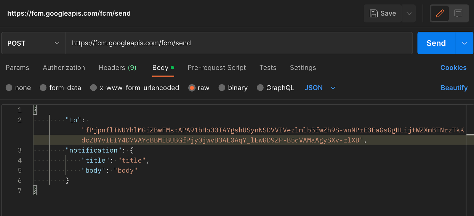Expand the Send options chevron
Image resolution: width=474 pixels, height=216 pixels.
pos(464,43)
